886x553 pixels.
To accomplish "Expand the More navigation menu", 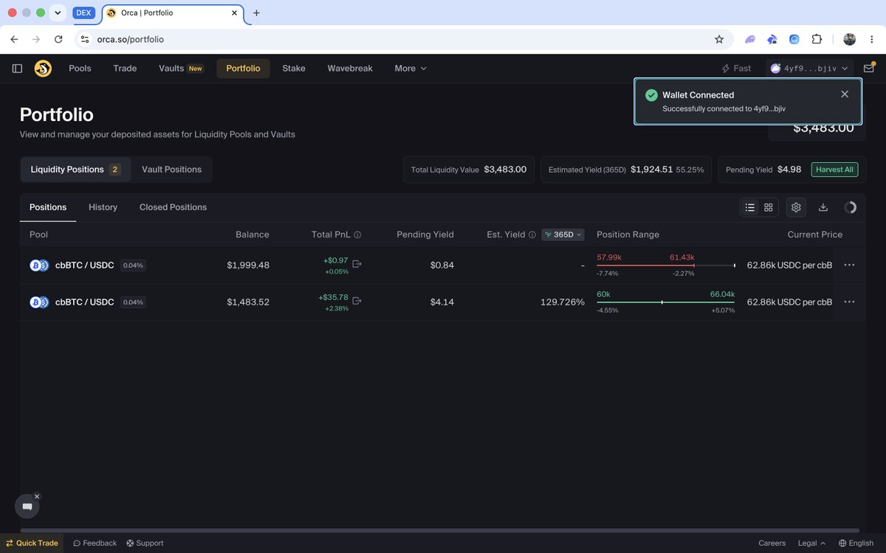I will click(x=411, y=69).
